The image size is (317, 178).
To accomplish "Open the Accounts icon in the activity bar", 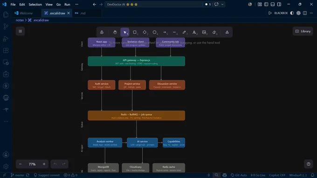I will [6, 155].
